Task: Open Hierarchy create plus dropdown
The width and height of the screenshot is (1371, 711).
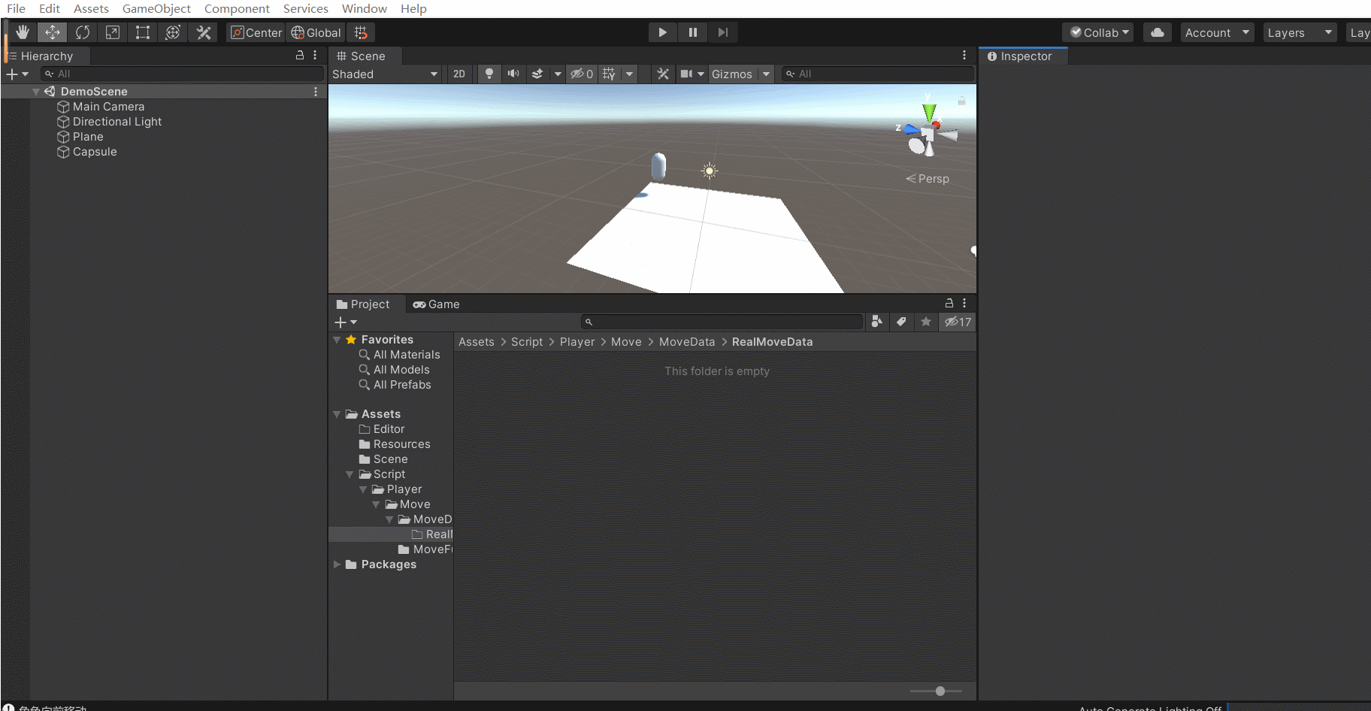Action: click(17, 74)
